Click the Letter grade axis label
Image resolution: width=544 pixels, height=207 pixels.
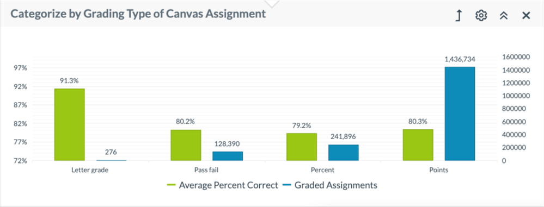click(x=90, y=170)
